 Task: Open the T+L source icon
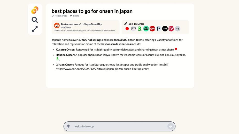[x=165, y=29]
